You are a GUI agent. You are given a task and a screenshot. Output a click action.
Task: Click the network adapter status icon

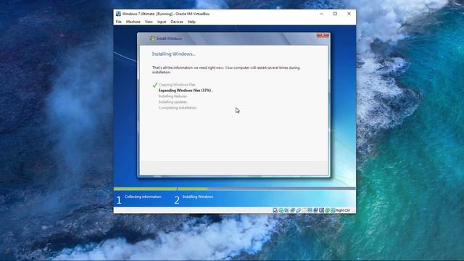292,210
